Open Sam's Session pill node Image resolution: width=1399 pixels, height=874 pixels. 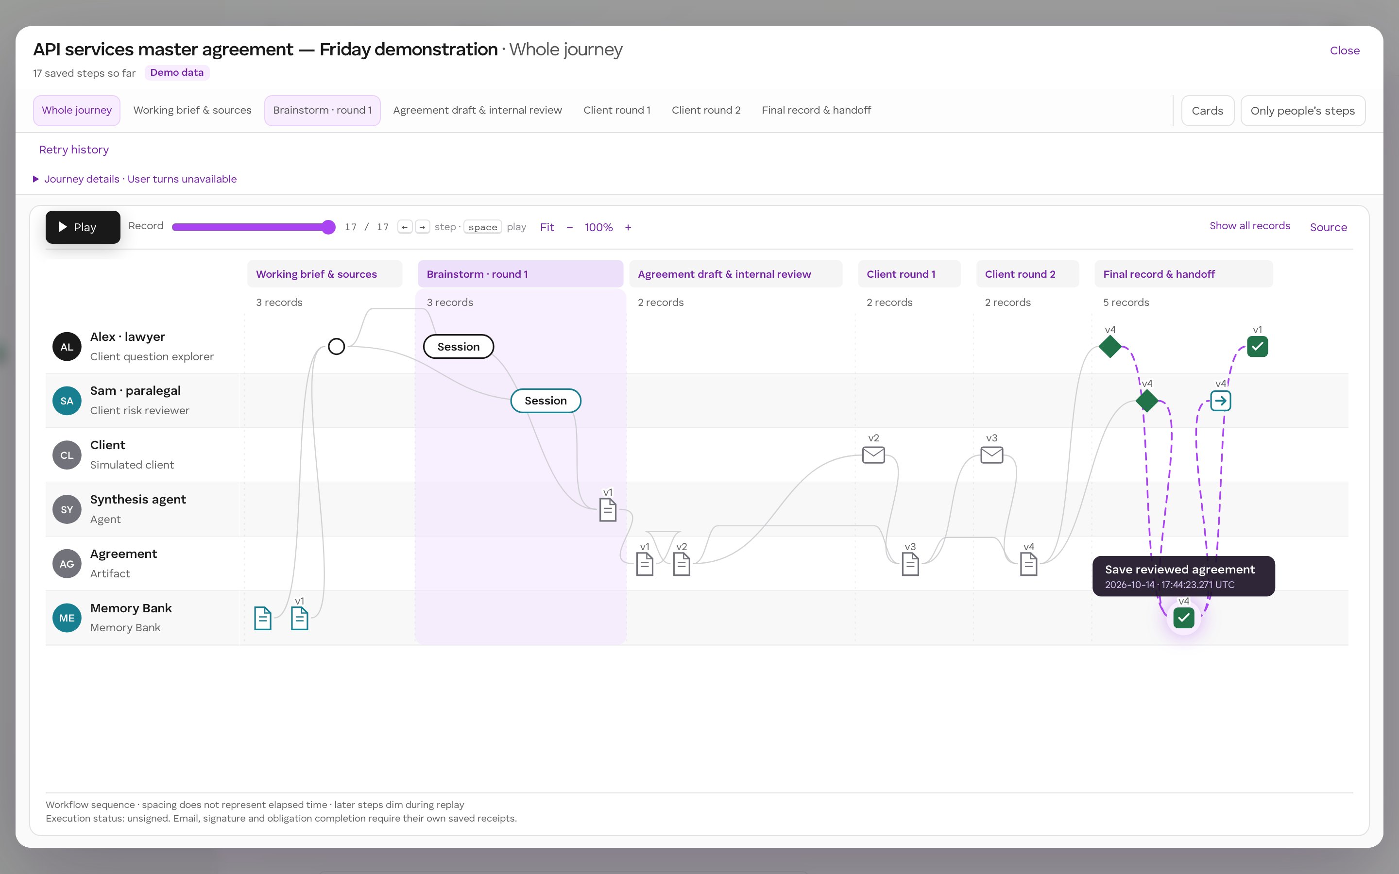tap(546, 401)
